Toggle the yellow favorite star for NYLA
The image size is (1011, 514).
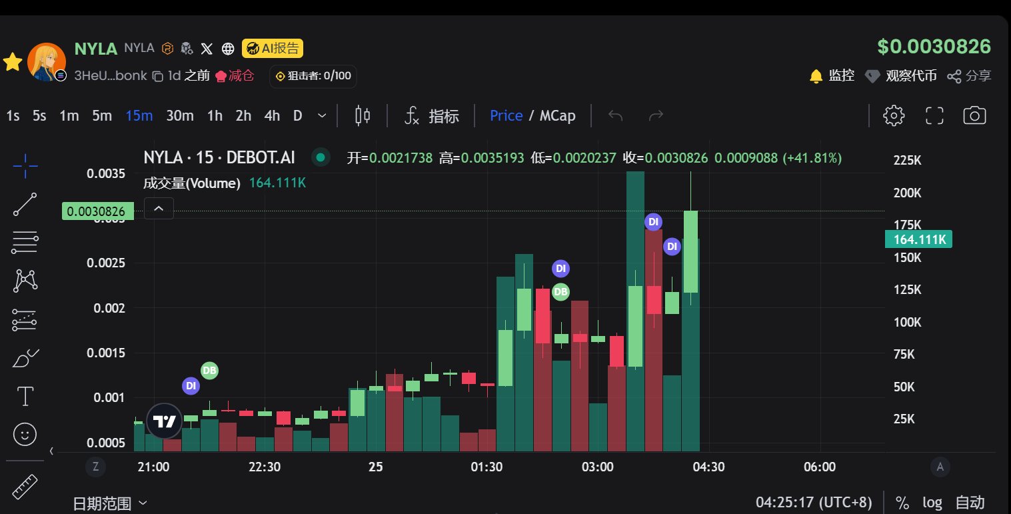coord(13,63)
